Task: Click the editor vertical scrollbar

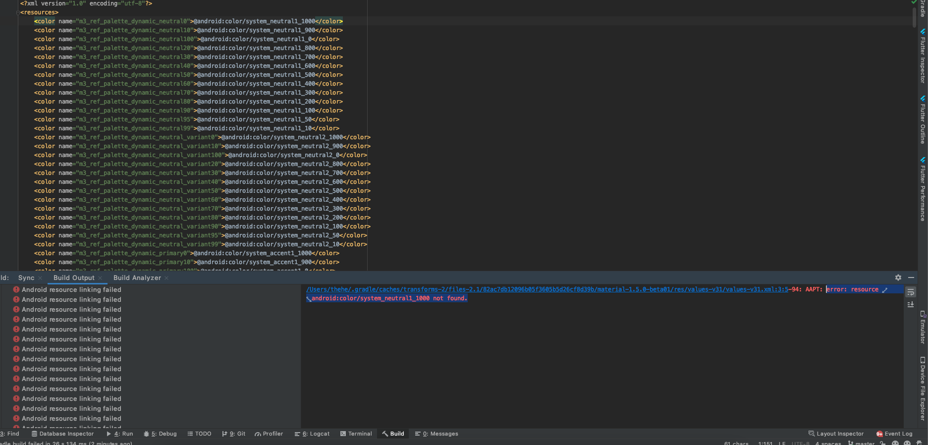Action: 914,16
